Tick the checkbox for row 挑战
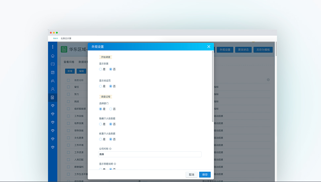 coord(69,102)
